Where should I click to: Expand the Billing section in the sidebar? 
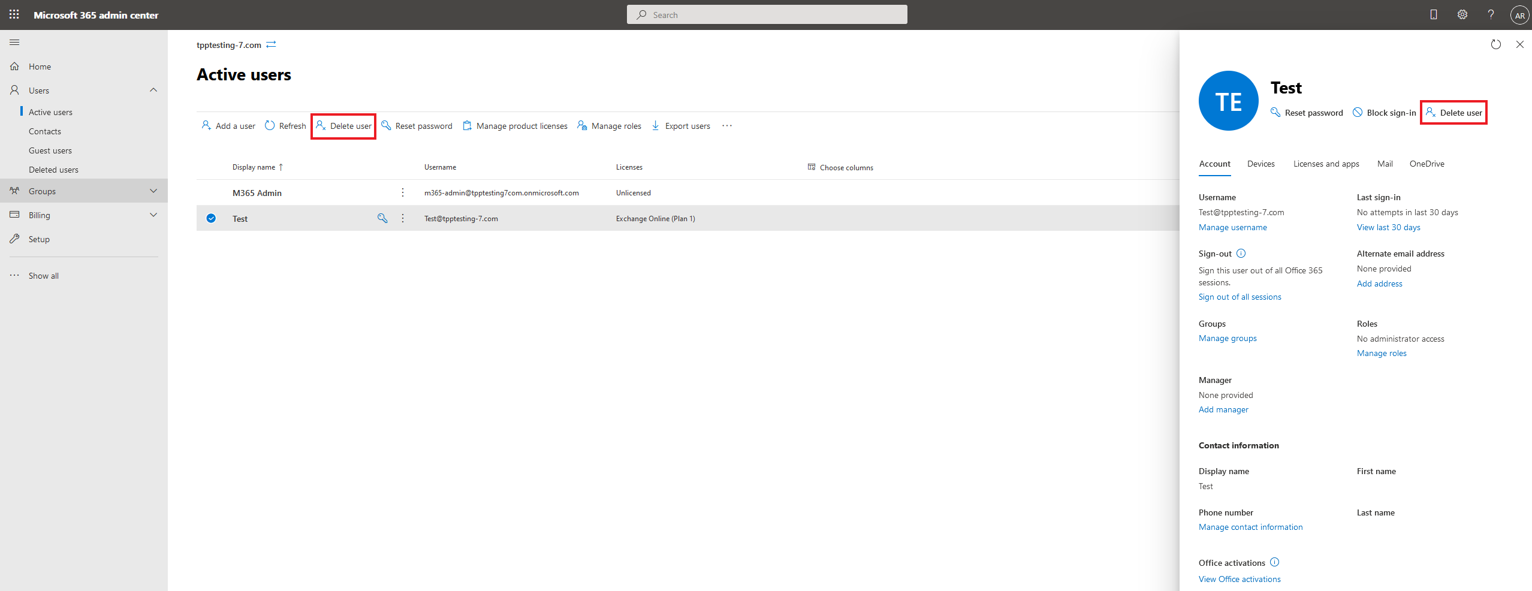(153, 215)
